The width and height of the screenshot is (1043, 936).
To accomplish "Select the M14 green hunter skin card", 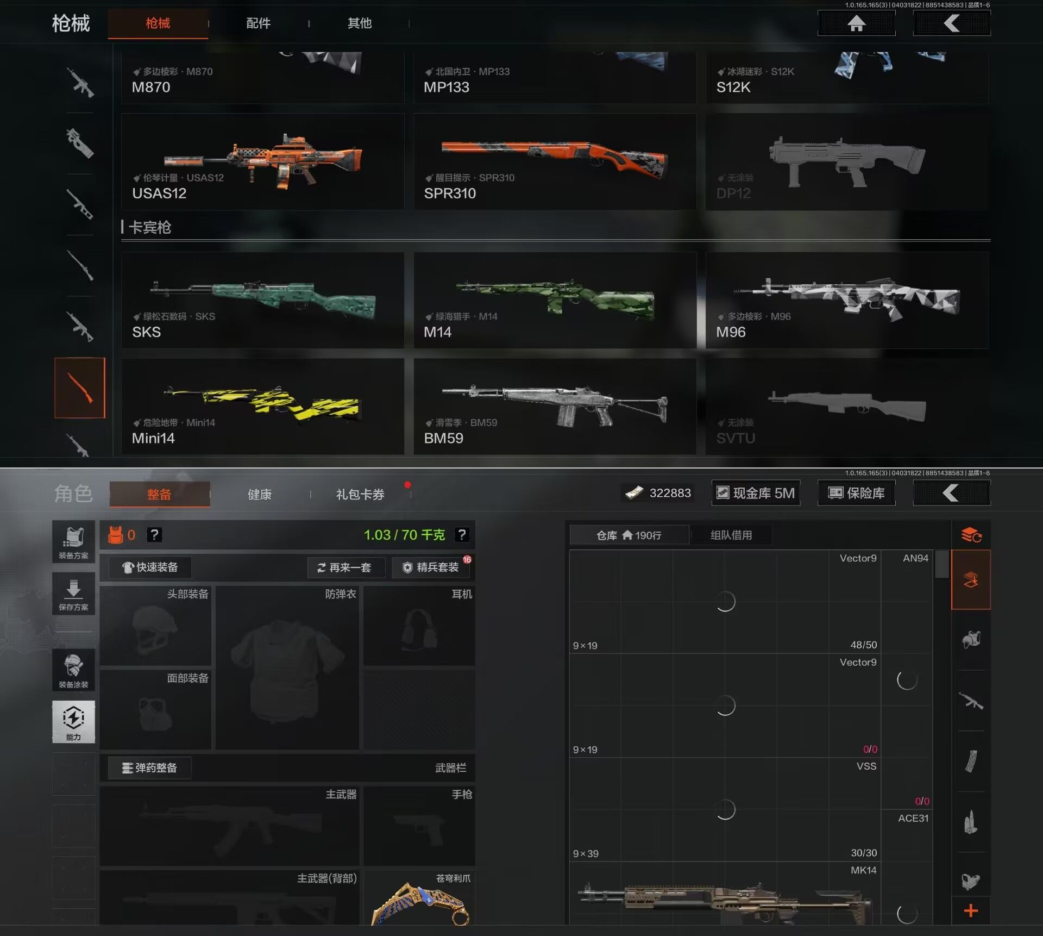I will click(555, 300).
